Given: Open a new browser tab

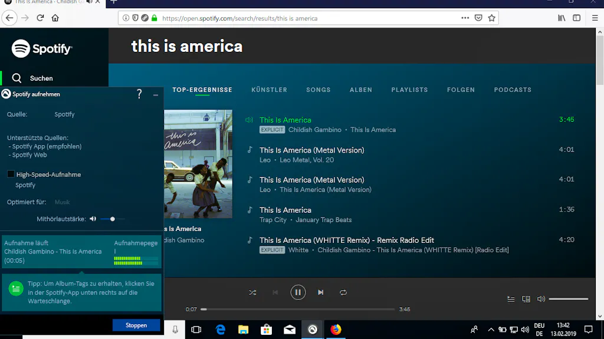Looking at the screenshot, I should coord(114,2).
